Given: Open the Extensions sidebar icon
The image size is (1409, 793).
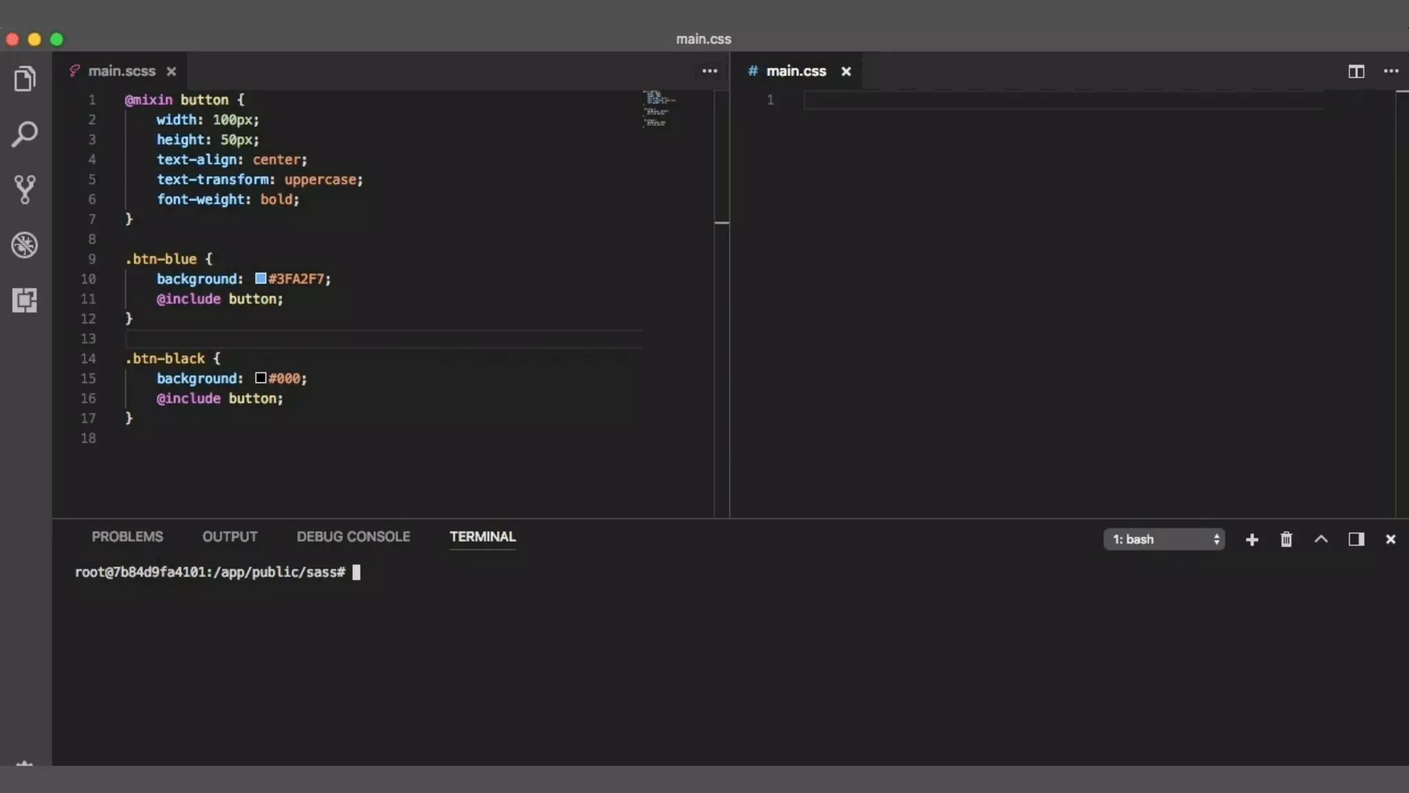Looking at the screenshot, I should [25, 300].
